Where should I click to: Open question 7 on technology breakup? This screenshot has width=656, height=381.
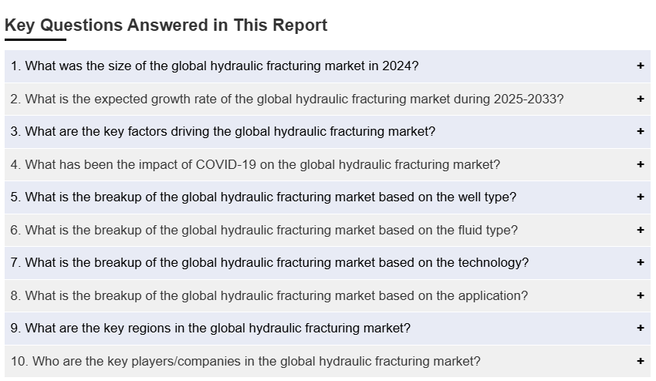pyautogui.click(x=269, y=263)
